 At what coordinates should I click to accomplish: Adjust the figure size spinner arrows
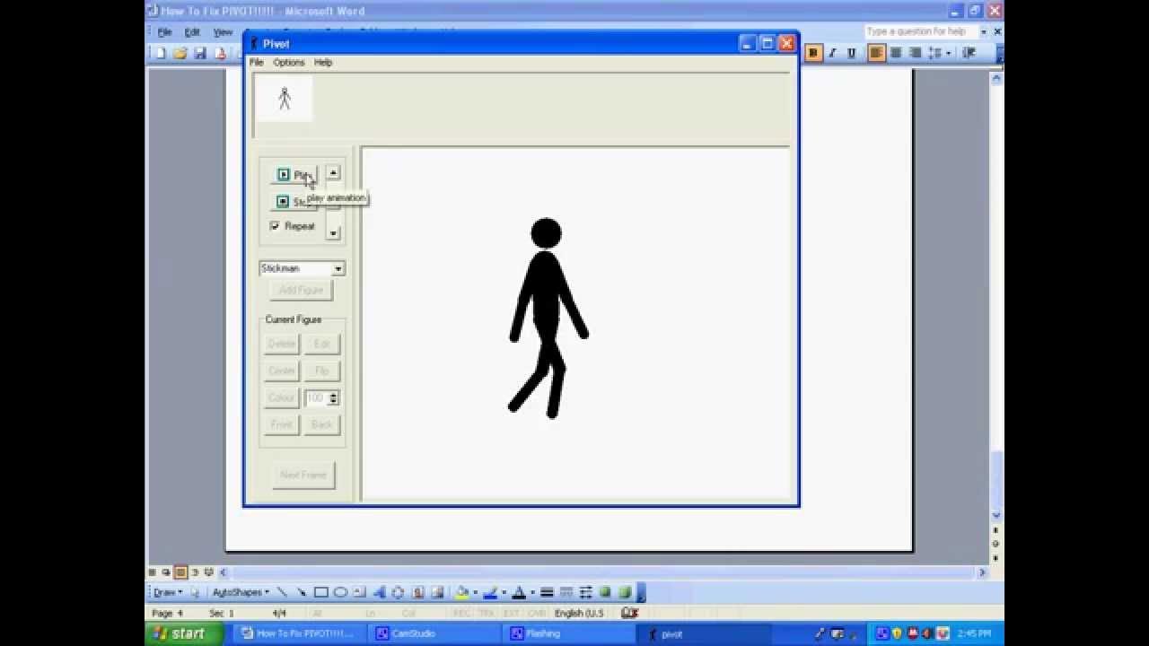(x=333, y=397)
